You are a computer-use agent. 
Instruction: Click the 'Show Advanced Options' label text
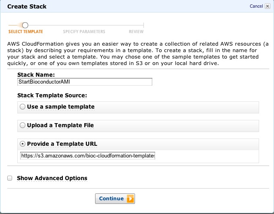[x=52, y=178]
